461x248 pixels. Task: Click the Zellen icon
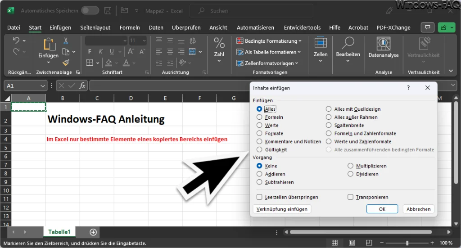tap(321, 43)
